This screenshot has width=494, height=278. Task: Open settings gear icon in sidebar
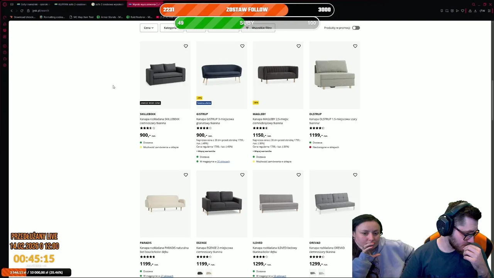[5, 65]
